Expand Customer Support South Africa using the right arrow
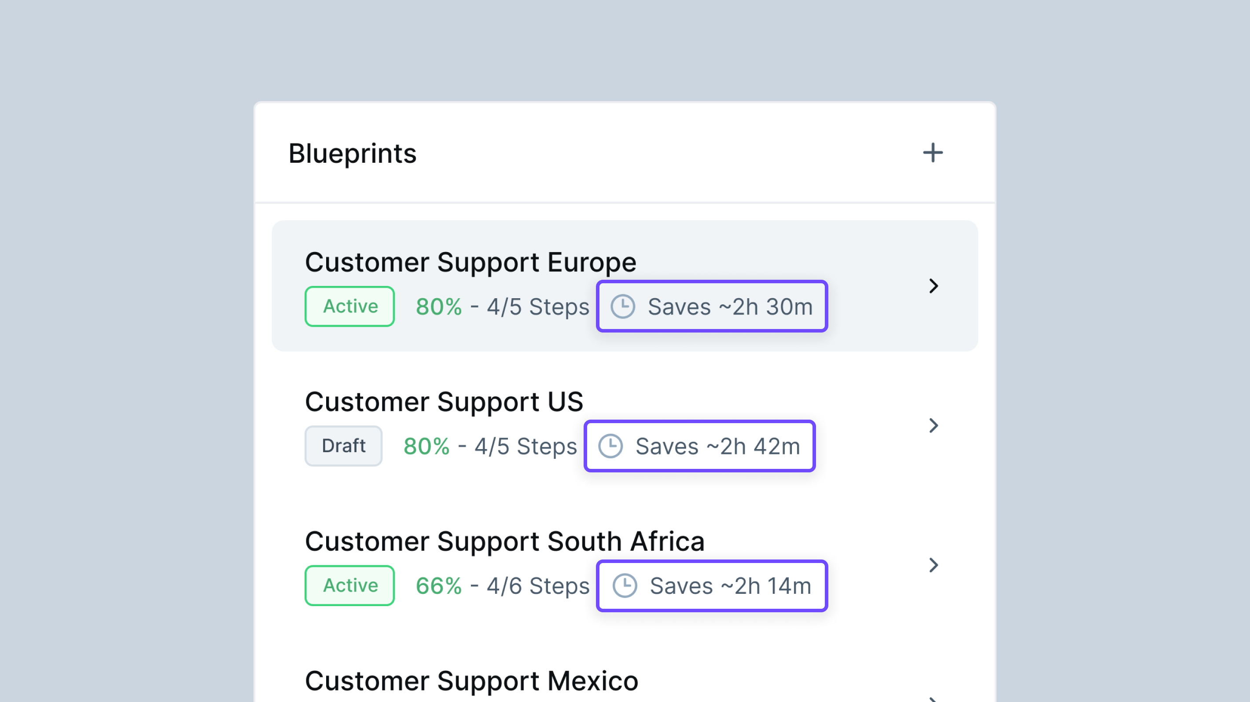Viewport: 1250px width, 702px height. tap(933, 564)
